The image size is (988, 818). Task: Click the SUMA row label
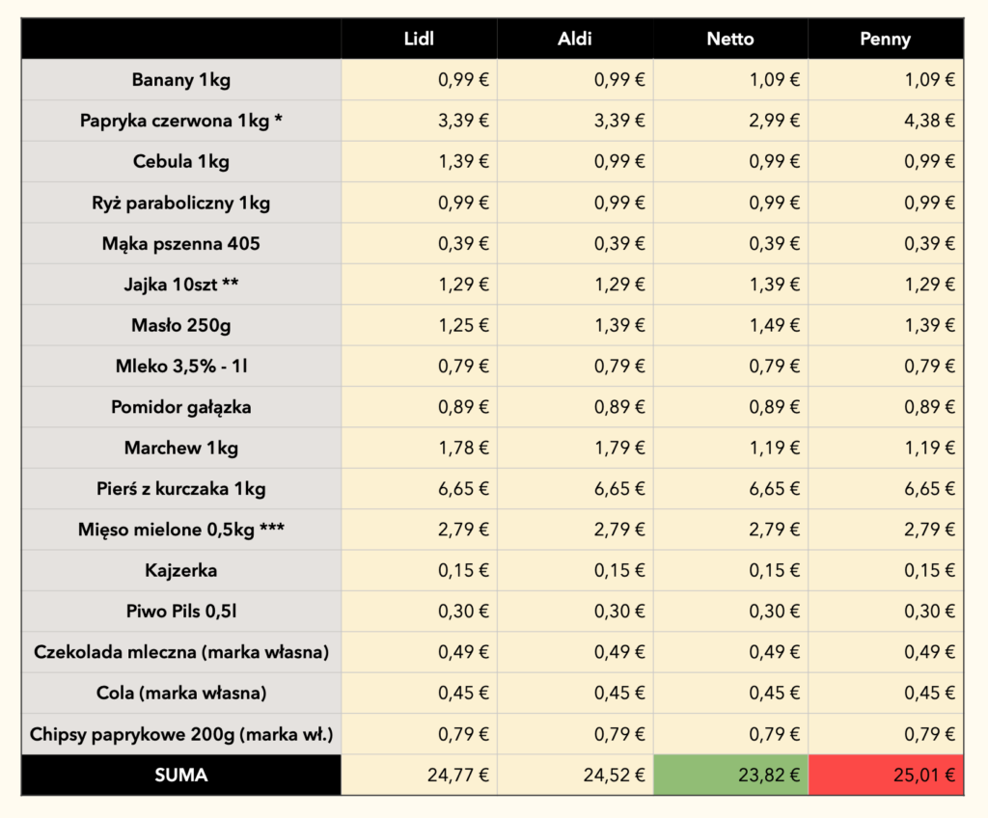click(181, 775)
